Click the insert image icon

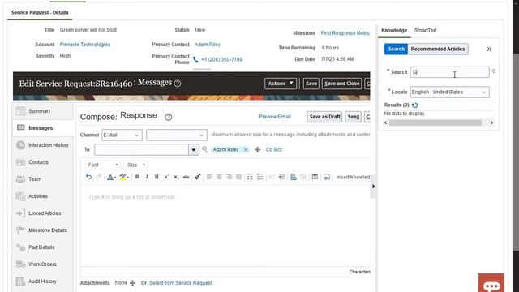point(327,177)
